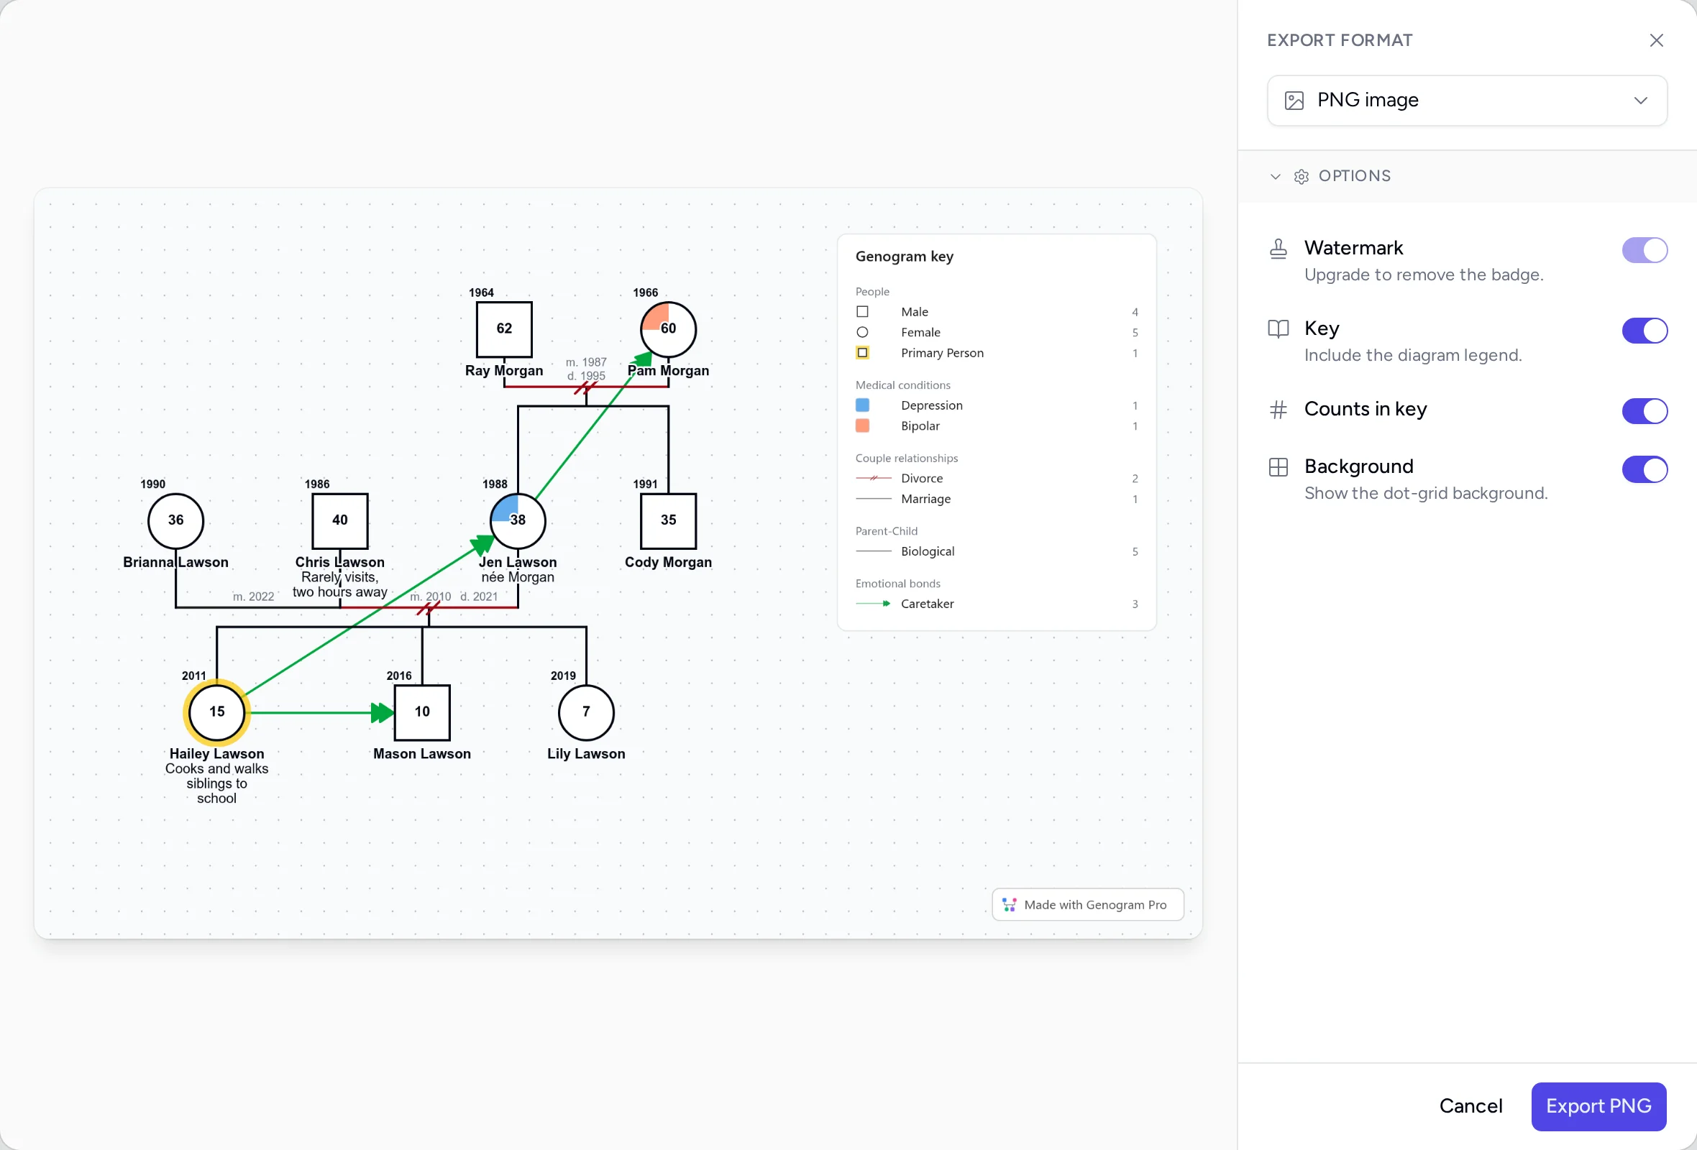Image resolution: width=1697 pixels, height=1150 pixels.
Task: Click the Bipolar orange swatch in key
Action: pyautogui.click(x=862, y=425)
